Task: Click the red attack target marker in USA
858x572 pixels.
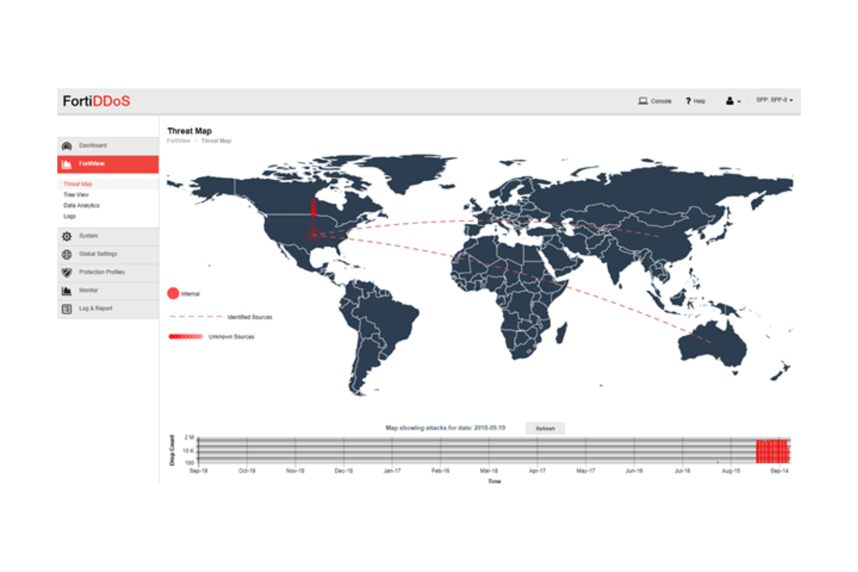Action: tap(314, 234)
